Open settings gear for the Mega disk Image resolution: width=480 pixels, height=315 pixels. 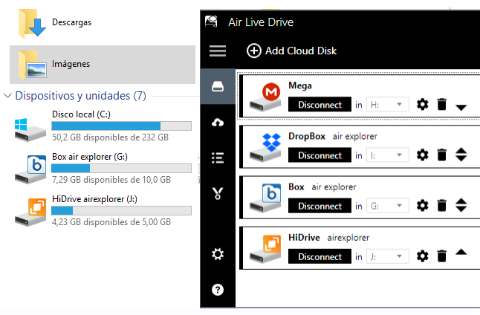tap(423, 105)
